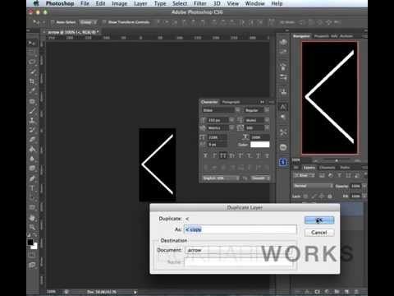Switch to the Paragraph tab

coord(231,102)
